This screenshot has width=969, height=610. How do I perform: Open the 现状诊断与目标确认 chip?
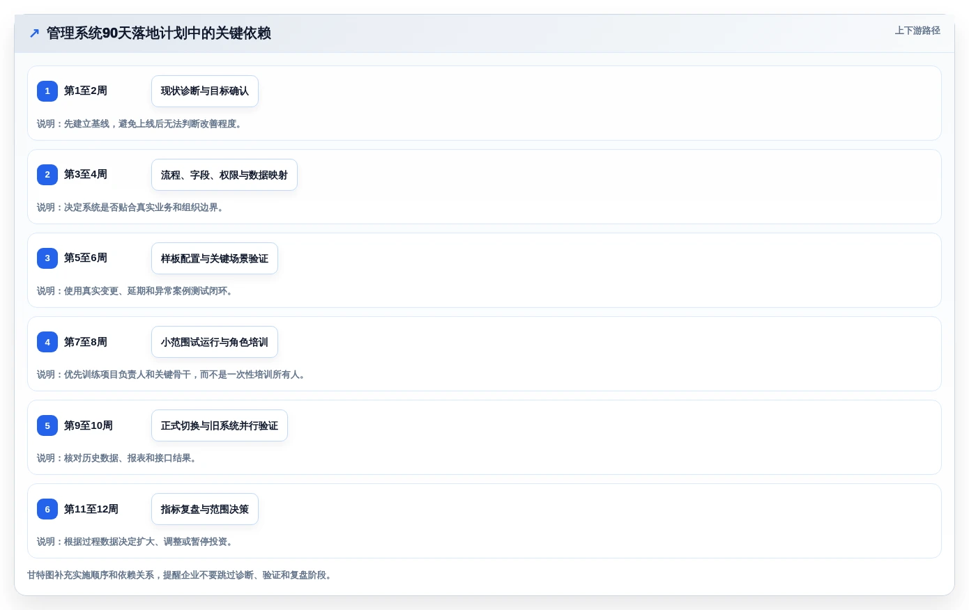tap(205, 91)
